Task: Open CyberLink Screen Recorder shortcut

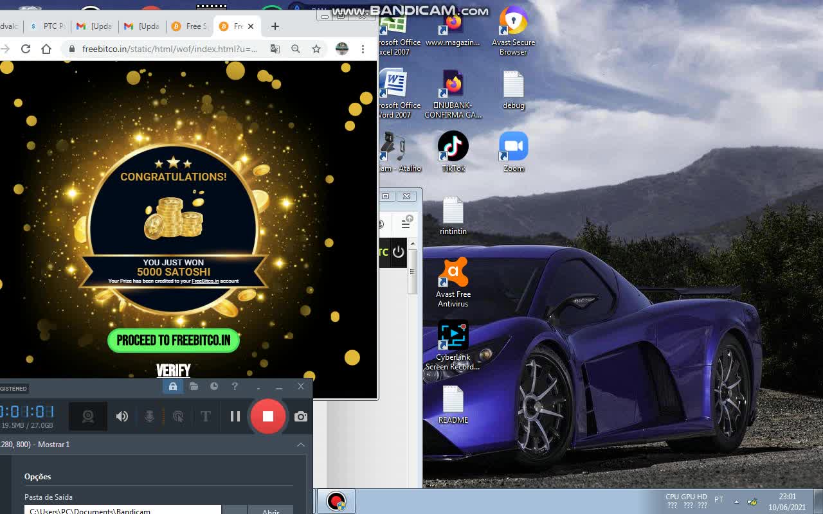Action: (x=453, y=346)
